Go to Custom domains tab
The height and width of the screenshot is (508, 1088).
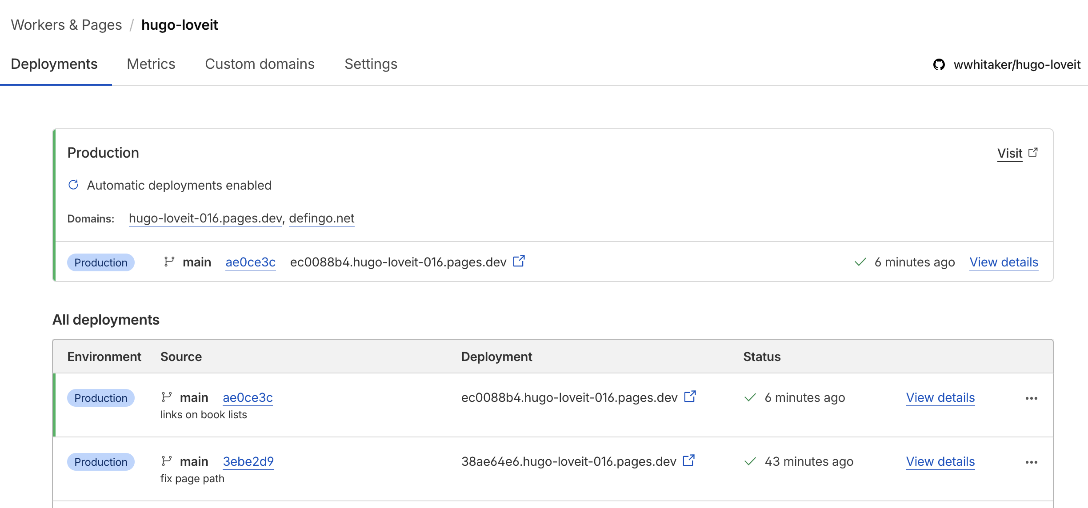[x=260, y=64]
